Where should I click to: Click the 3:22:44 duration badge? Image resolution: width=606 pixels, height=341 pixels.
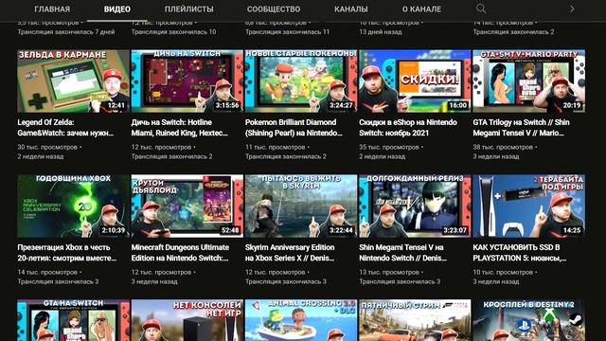point(341,230)
